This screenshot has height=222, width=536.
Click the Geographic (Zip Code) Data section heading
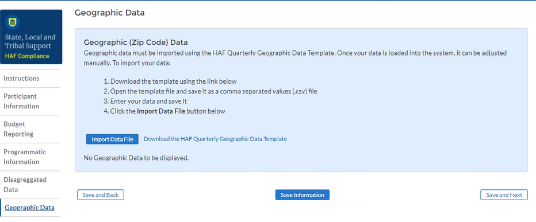click(x=136, y=42)
